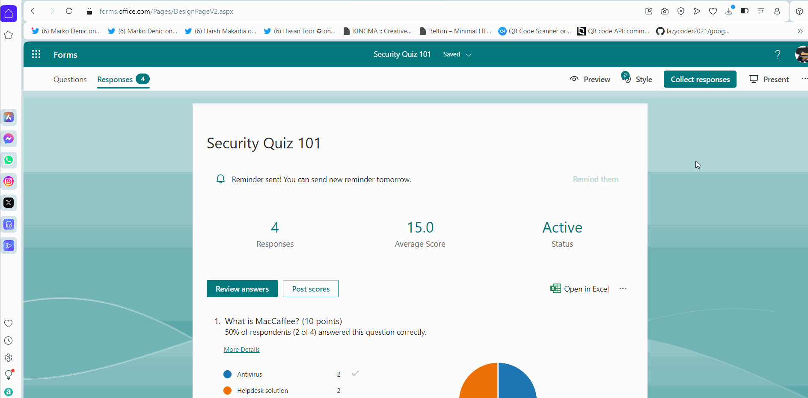808x398 pixels.
Task: Go back with the browser back arrow
Action: click(33, 11)
